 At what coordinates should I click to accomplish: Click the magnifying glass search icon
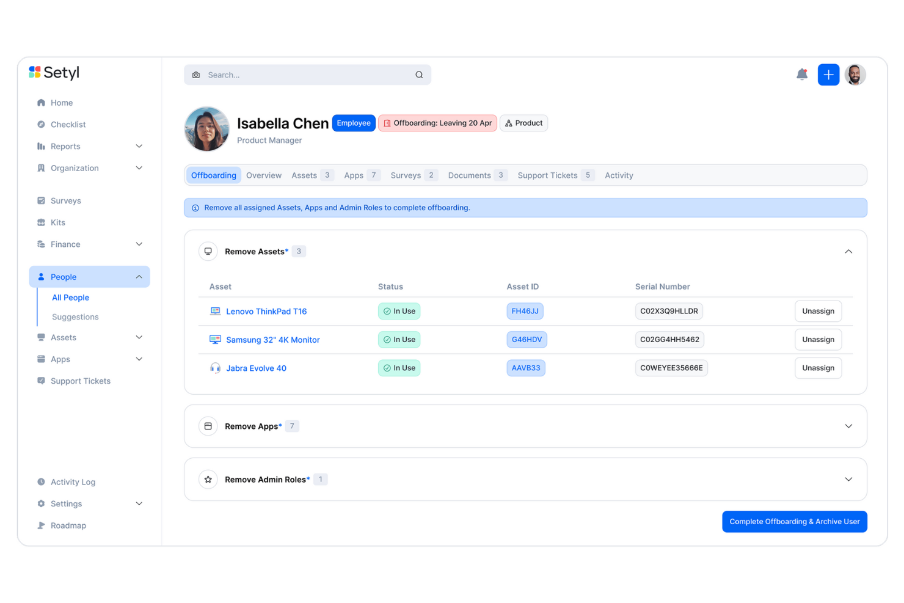pyautogui.click(x=419, y=74)
